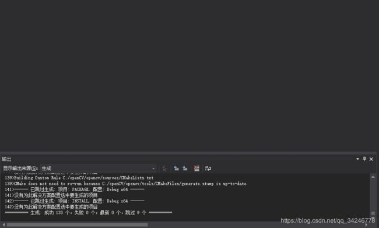
Task: Click the line "141>已跳过生成: 项目: PACKAGE"
Action: [75, 190]
